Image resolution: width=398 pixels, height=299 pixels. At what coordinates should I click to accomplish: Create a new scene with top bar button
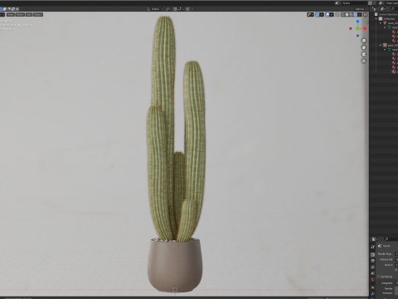(370, 3)
